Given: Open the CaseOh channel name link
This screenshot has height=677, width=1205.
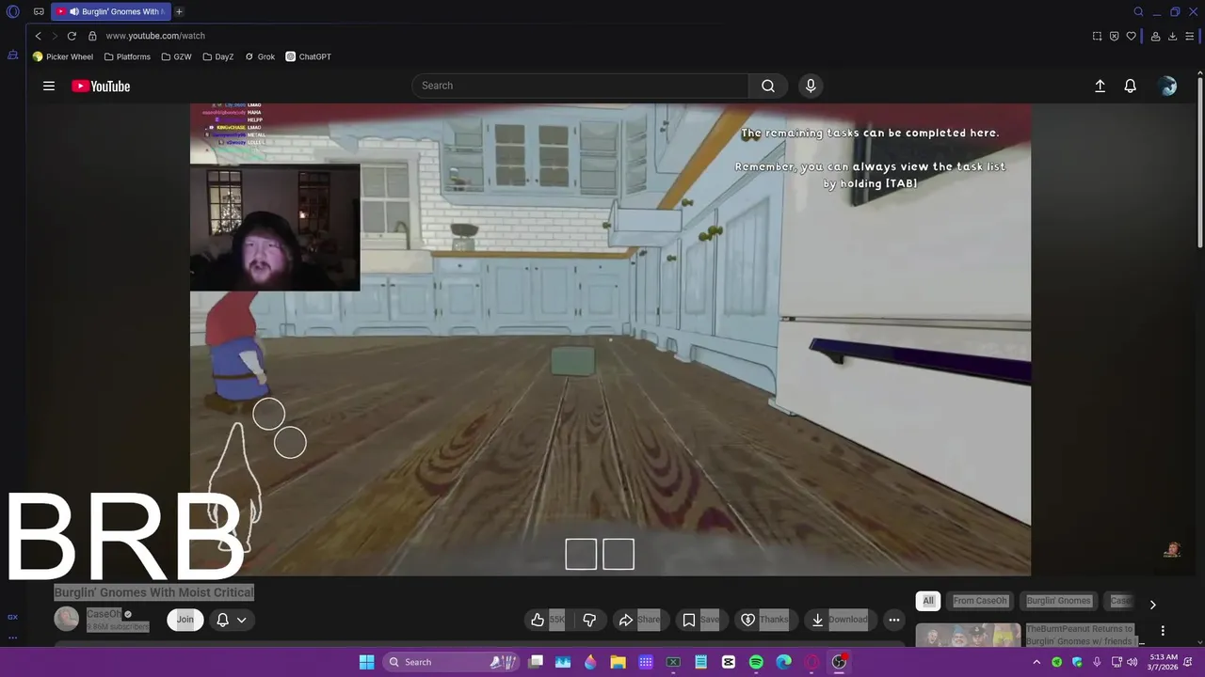Looking at the screenshot, I should coord(104,614).
